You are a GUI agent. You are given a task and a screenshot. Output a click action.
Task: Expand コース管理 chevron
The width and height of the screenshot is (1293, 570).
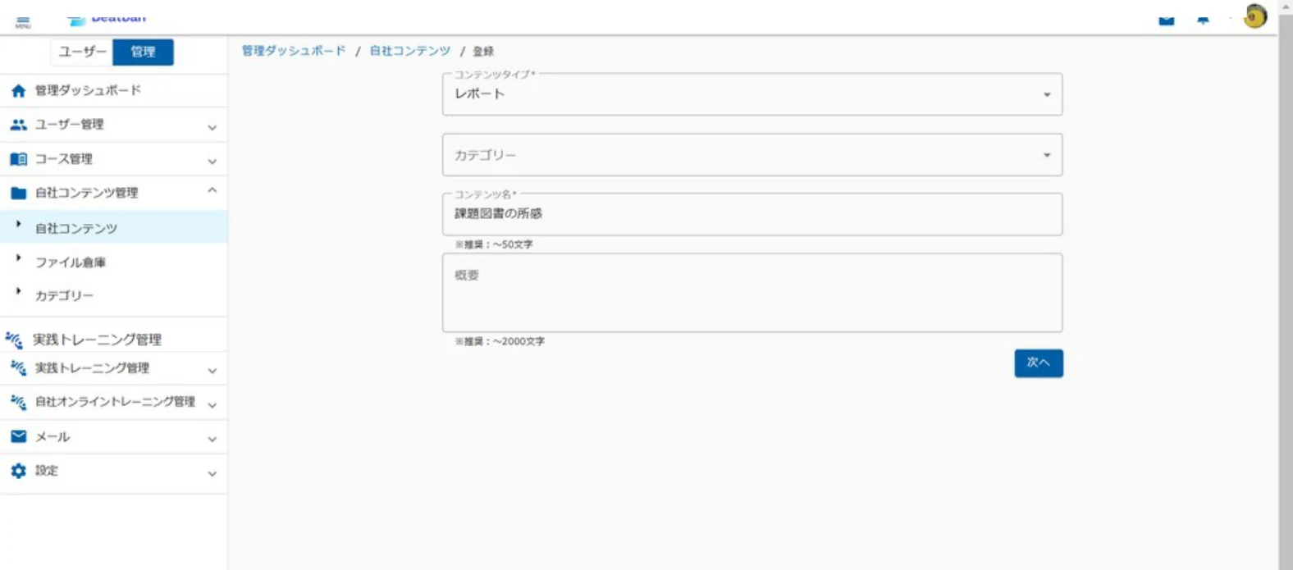(x=212, y=162)
